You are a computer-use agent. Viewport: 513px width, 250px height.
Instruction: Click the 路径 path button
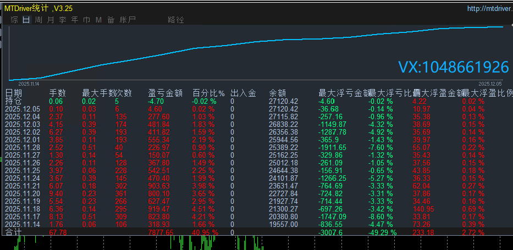coord(176,20)
